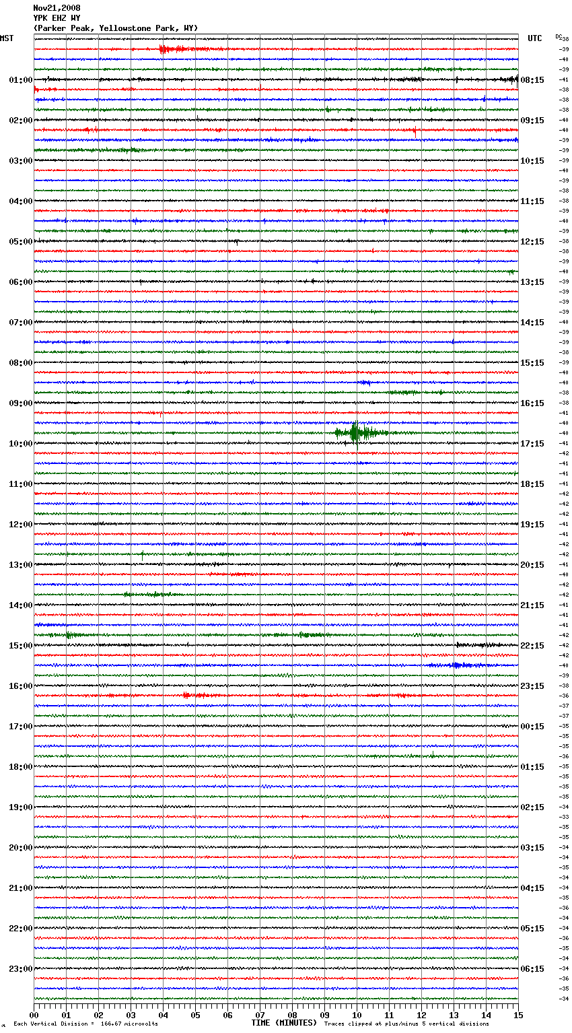The image size is (572, 1033).
Task: Pick the 08:00 MST row label
Action: tap(21, 363)
